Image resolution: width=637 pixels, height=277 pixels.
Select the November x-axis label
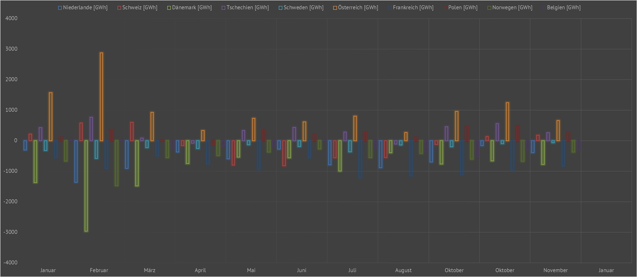(555, 270)
